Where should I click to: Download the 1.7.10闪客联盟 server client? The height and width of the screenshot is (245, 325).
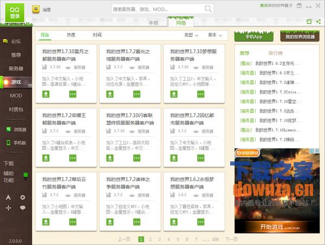point(110,158)
